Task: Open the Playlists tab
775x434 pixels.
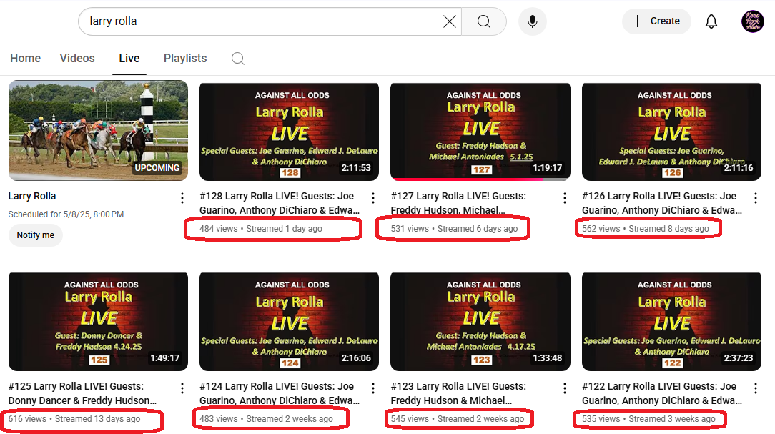Action: 185,59
